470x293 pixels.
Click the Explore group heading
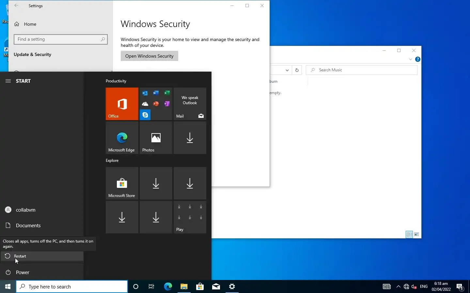pyautogui.click(x=112, y=160)
